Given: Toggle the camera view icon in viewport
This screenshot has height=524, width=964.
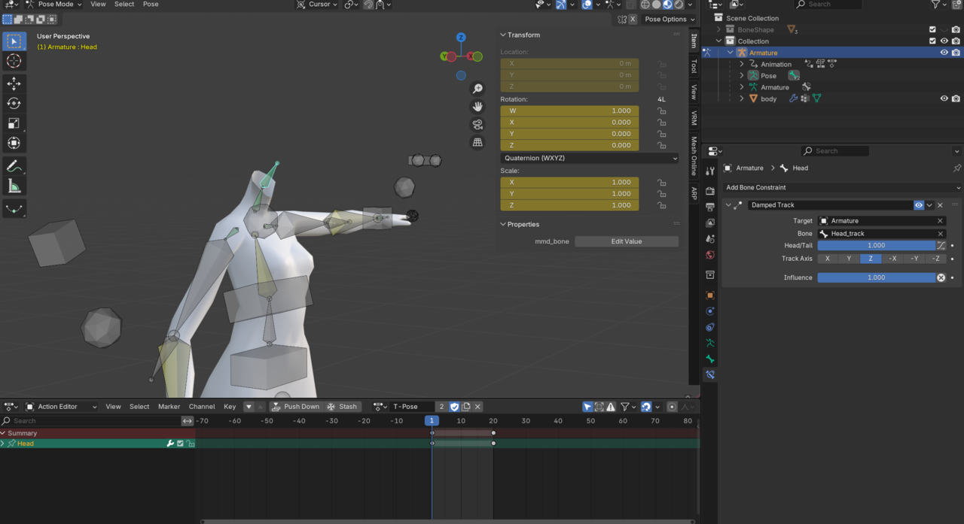Looking at the screenshot, I should click(x=477, y=125).
